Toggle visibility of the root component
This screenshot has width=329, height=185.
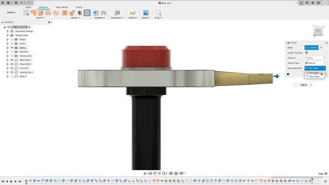pyautogui.click(x=9, y=27)
